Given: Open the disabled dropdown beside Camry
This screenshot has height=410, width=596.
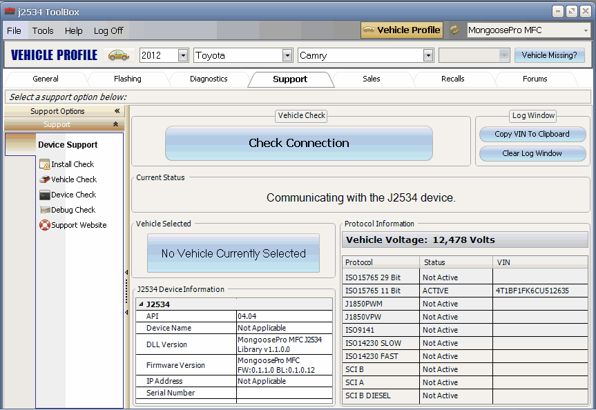Looking at the screenshot, I should click(504, 55).
